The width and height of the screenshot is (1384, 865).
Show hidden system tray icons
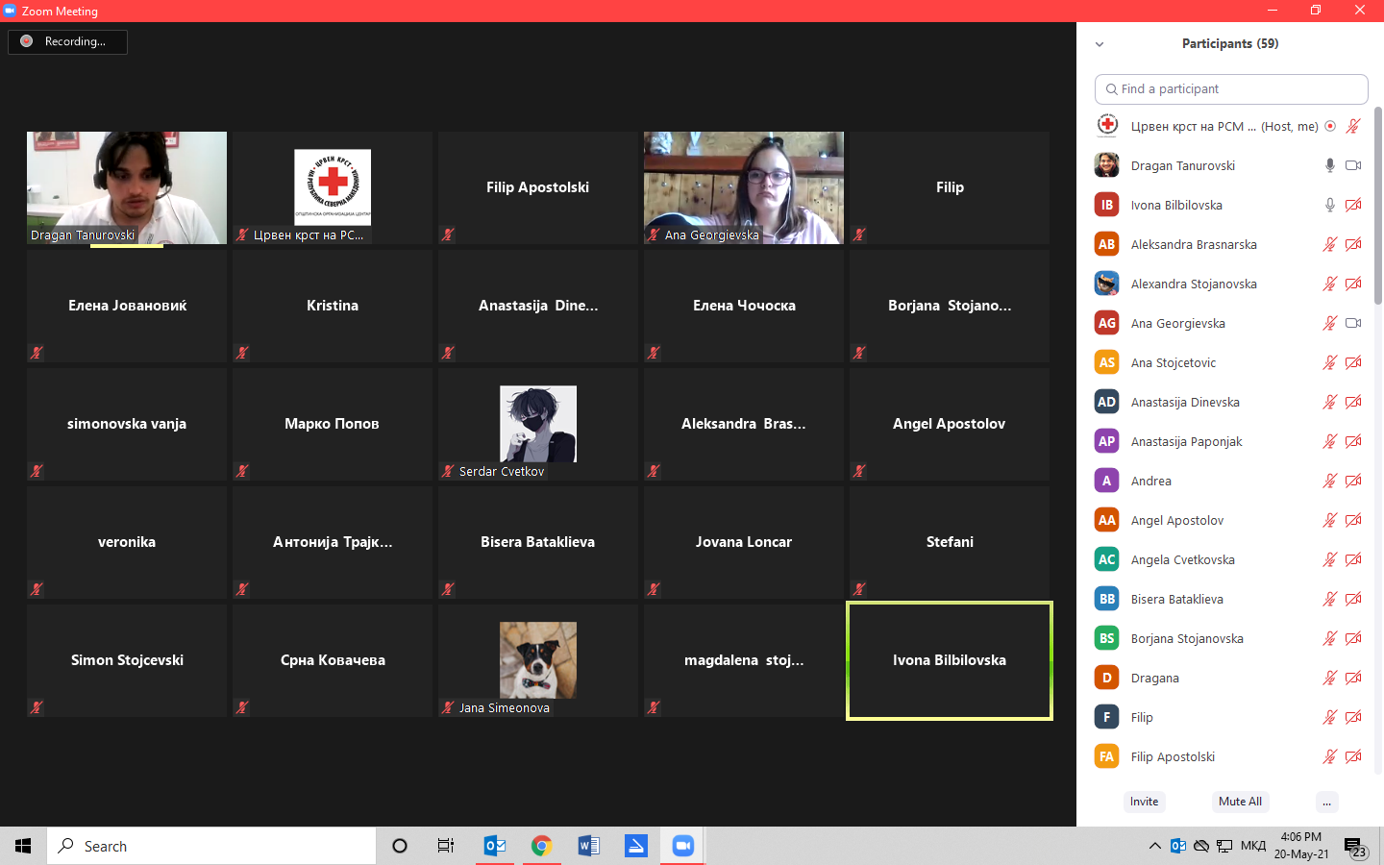(1154, 846)
